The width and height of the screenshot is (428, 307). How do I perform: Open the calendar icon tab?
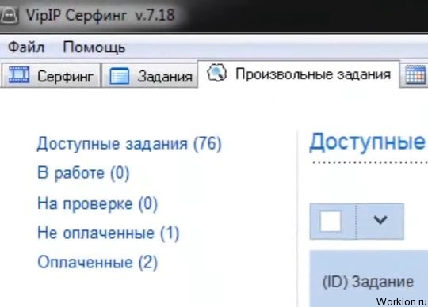tap(415, 74)
